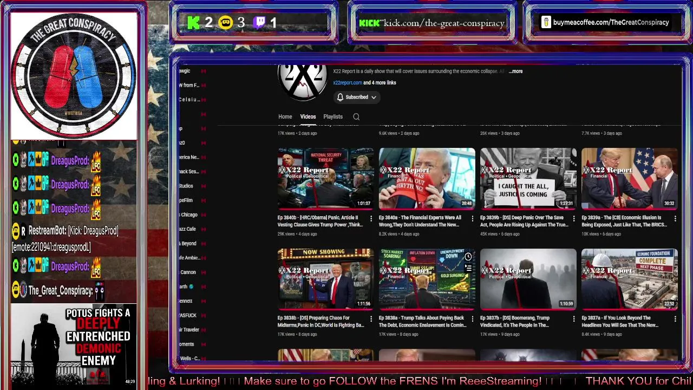This screenshot has width=693, height=390.
Task: Select the '& Beyond' subscription in sidebar
Action: (188, 243)
